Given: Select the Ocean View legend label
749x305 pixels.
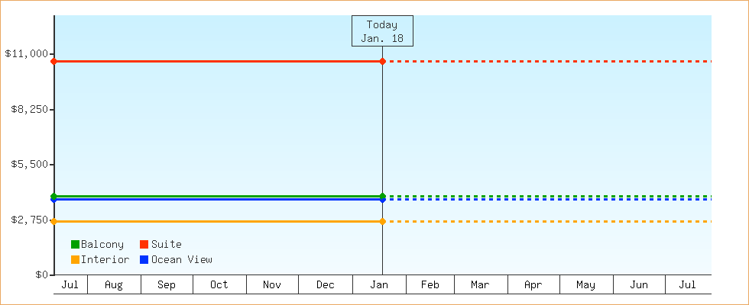Looking at the screenshot, I should pos(181,260).
